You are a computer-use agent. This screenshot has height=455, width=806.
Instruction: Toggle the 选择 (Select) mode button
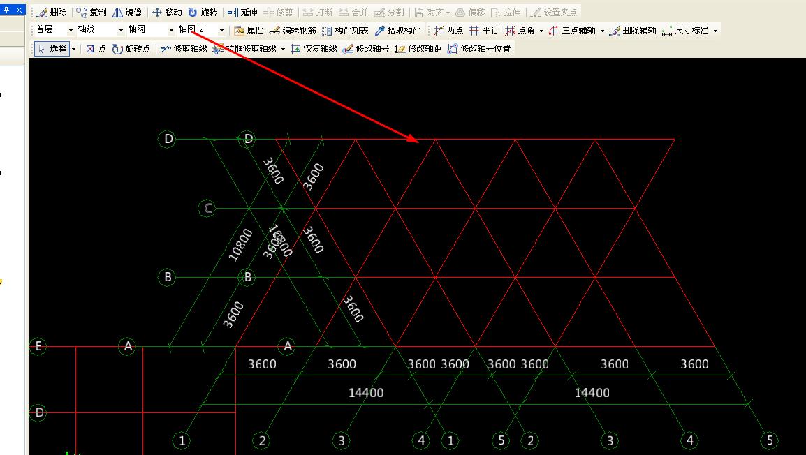coord(52,48)
